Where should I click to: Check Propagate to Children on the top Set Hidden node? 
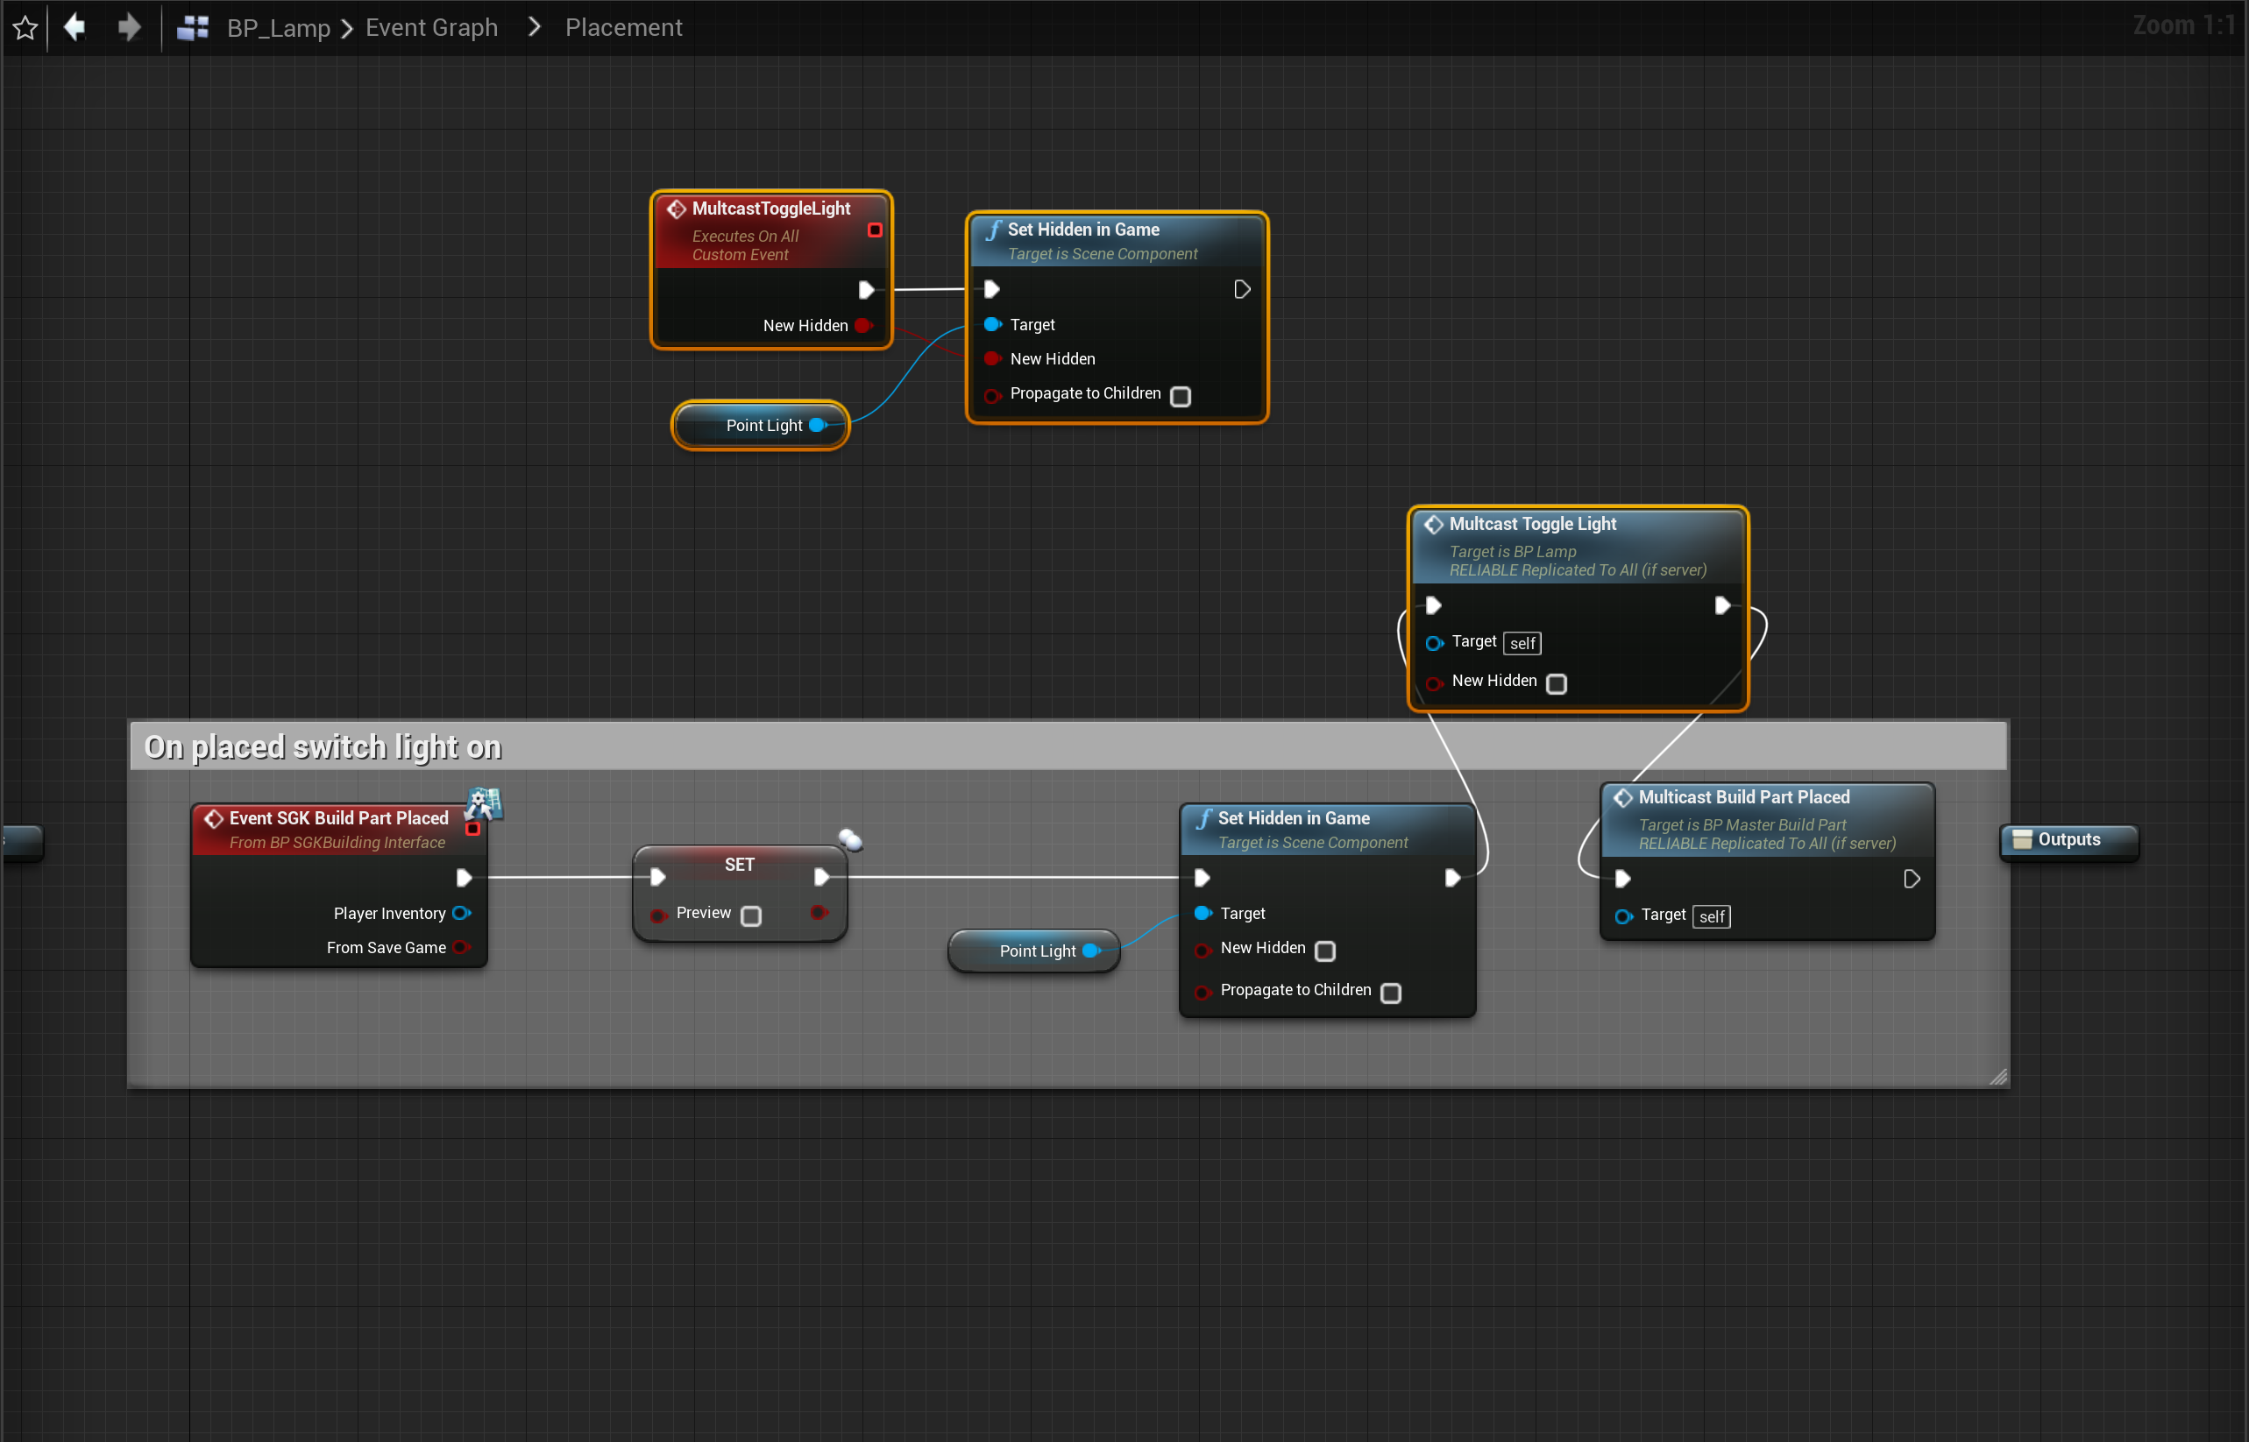pyautogui.click(x=1181, y=396)
